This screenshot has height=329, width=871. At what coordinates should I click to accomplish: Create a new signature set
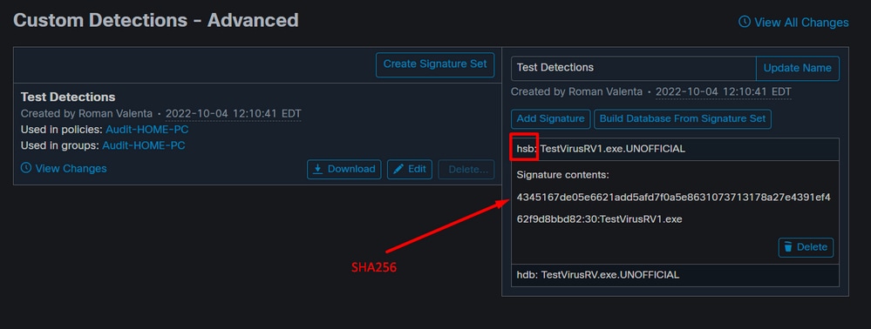(435, 64)
